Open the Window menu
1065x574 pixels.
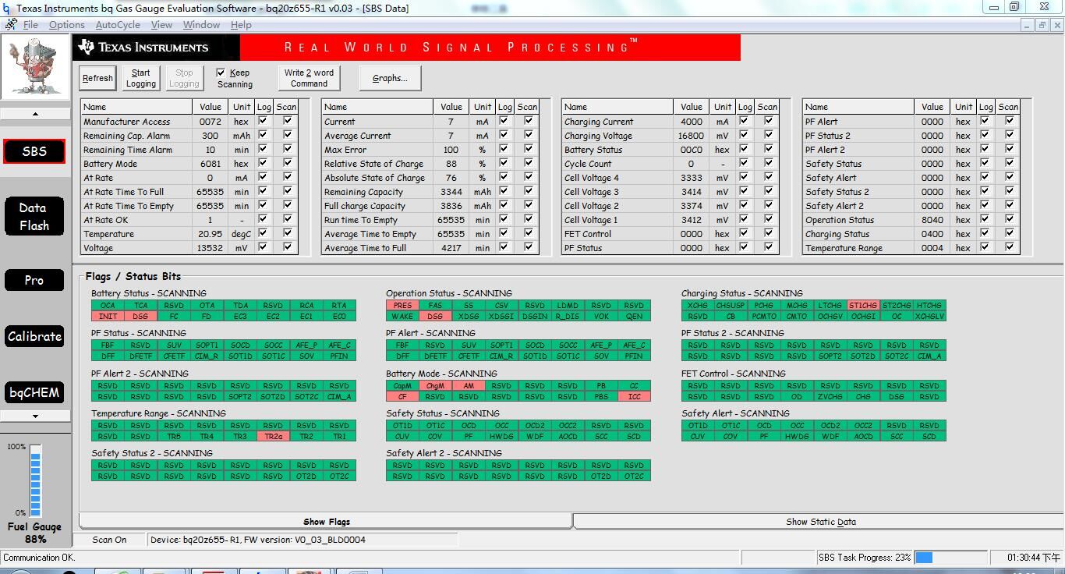201,25
